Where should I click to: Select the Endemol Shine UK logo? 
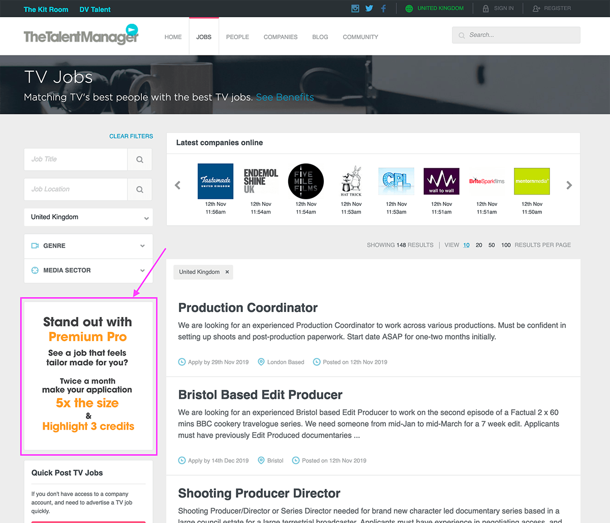tap(261, 181)
